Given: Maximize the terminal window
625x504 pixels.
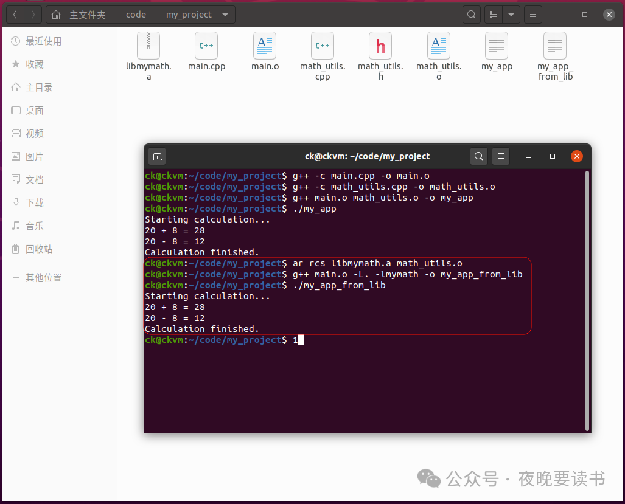Looking at the screenshot, I should click(553, 156).
